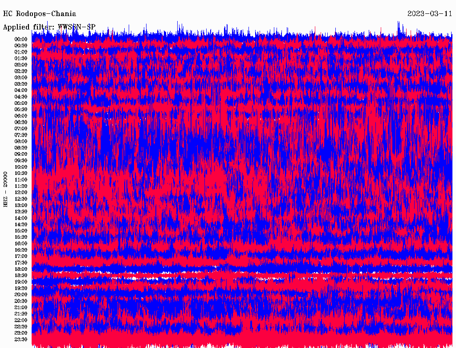Click the HC Rodopos-Chania station title

click(x=40, y=14)
